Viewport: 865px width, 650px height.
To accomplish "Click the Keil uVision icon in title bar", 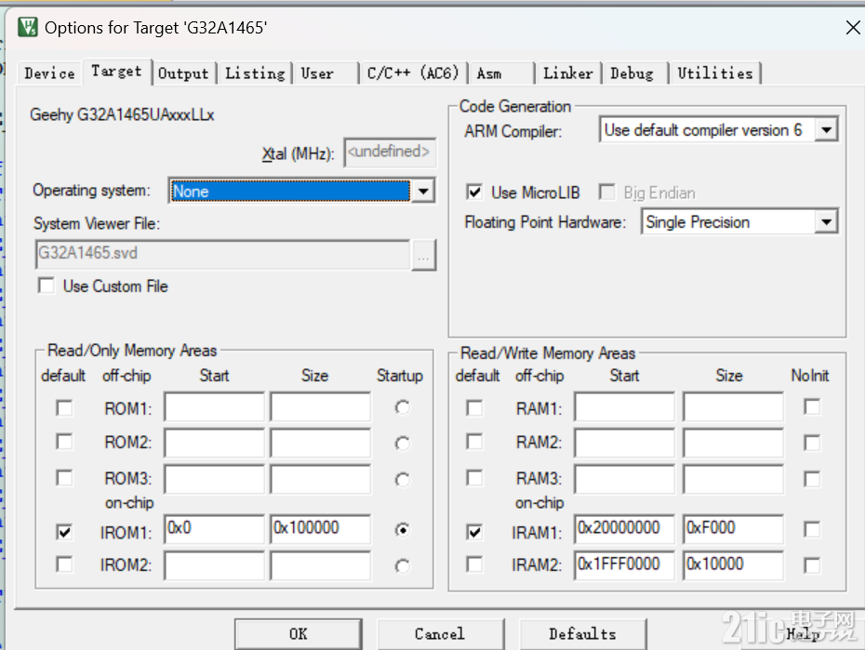I will [28, 27].
